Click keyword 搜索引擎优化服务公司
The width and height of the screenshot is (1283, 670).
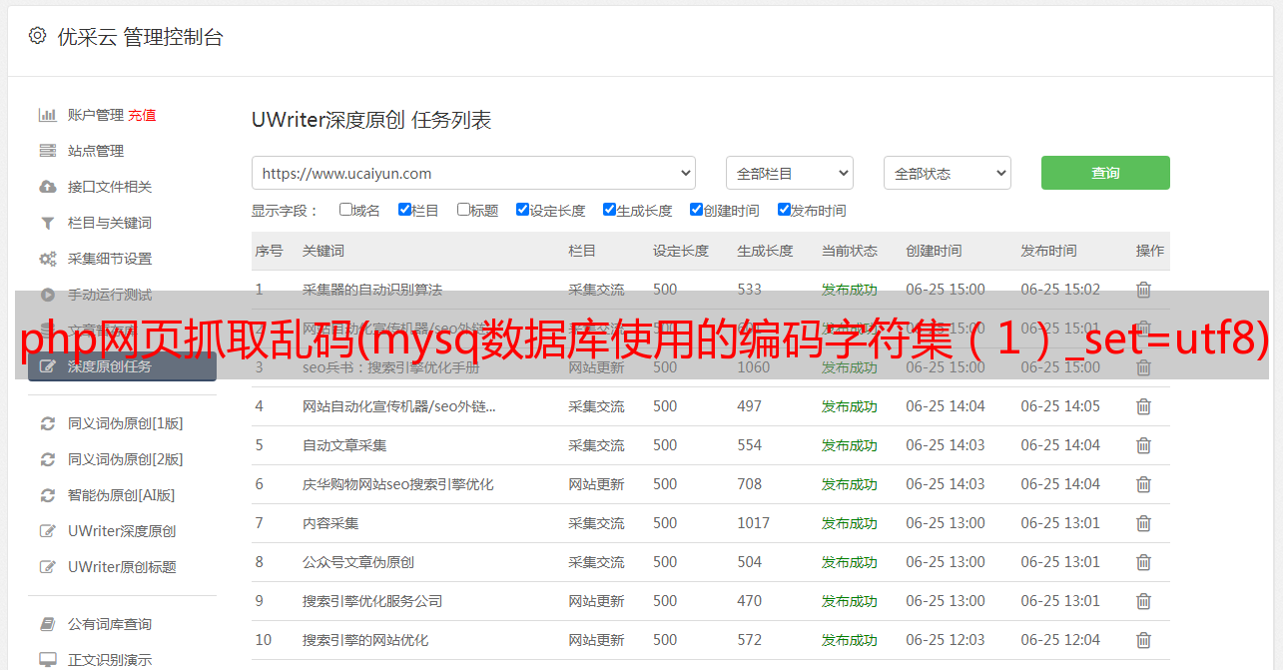(372, 601)
